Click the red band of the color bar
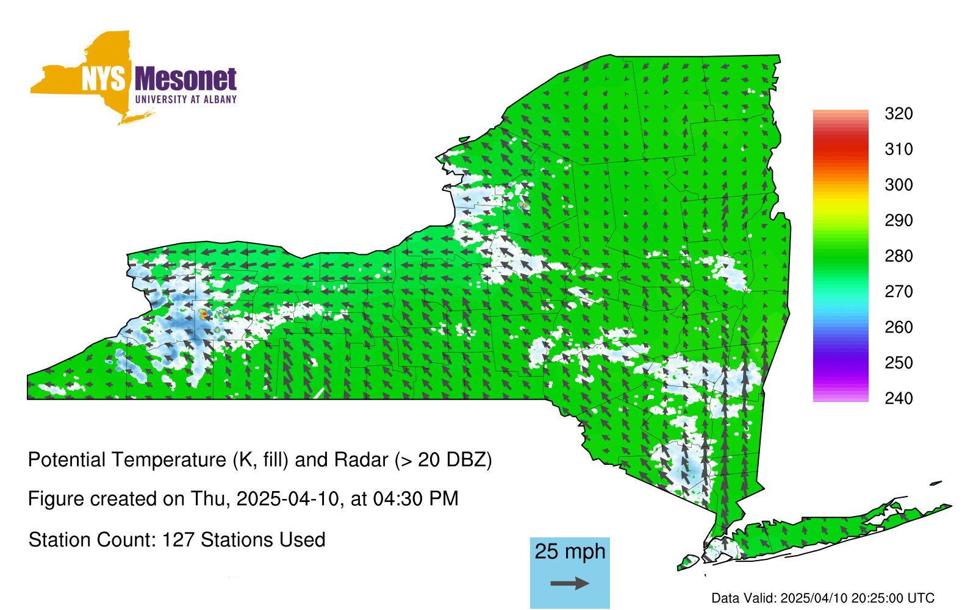 point(840,148)
